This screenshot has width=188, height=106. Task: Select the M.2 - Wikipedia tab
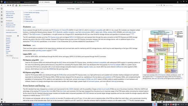(x=47, y=2)
